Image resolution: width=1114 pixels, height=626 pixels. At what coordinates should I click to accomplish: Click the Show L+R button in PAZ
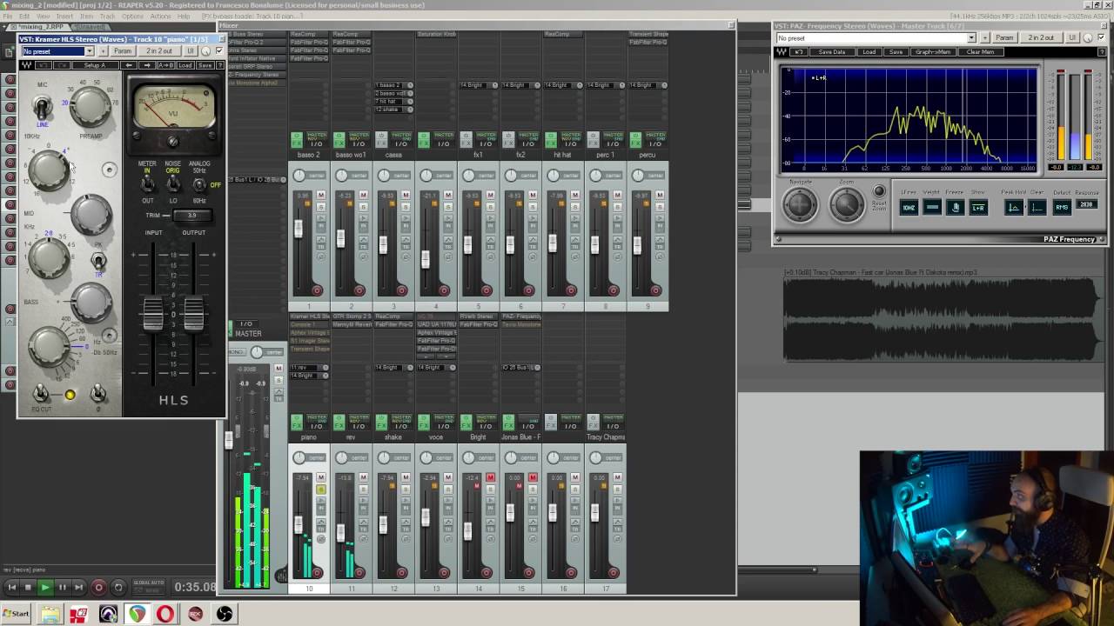click(x=978, y=207)
